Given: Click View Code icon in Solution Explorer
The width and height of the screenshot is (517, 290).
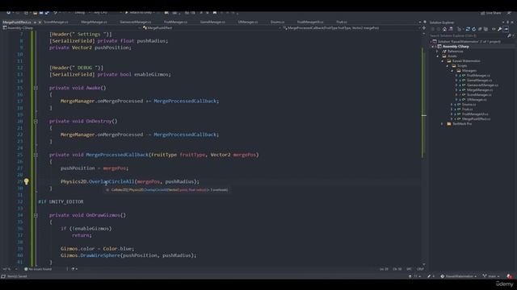Looking at the screenshot, I should point(494,29).
